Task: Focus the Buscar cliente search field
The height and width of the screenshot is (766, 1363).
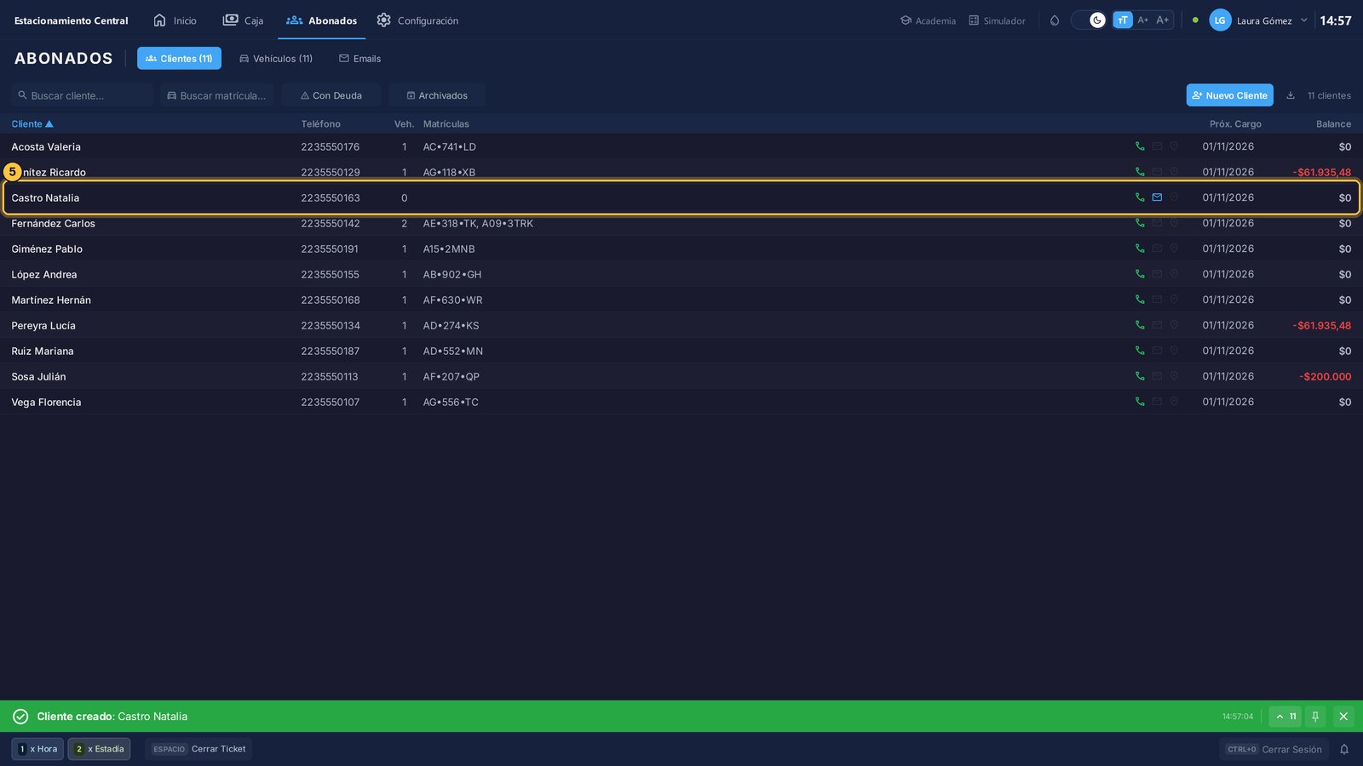Action: [83, 95]
